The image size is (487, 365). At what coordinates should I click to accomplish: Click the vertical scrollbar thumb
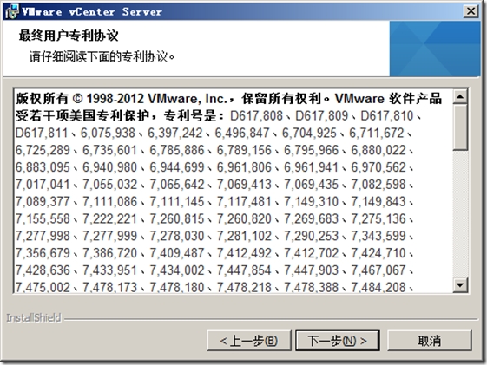[460, 127]
